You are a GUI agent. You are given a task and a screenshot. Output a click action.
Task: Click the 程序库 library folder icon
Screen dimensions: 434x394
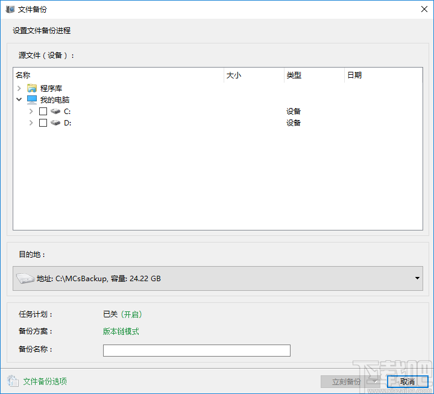point(32,88)
